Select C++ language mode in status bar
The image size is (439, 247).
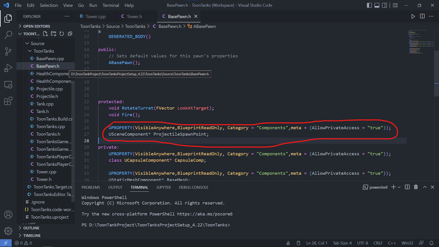(x=392, y=243)
